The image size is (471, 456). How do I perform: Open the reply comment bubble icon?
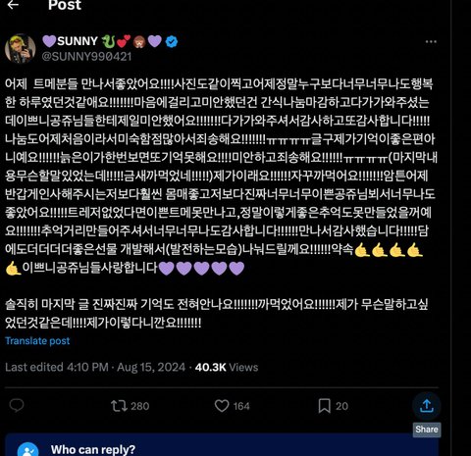pyautogui.click(x=17, y=406)
